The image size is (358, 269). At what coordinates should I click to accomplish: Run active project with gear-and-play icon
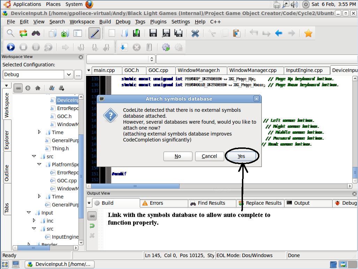[166, 48]
